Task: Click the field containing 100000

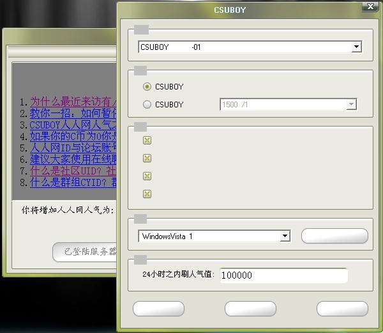Action: [x=283, y=275]
